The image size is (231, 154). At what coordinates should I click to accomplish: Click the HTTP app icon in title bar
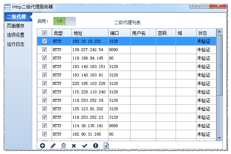pos(7,6)
